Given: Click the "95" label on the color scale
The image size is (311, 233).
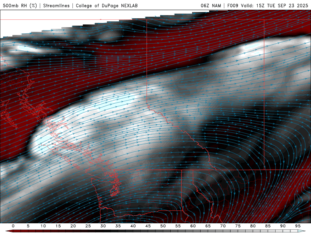Looking at the screenshot, I should click(298, 226).
